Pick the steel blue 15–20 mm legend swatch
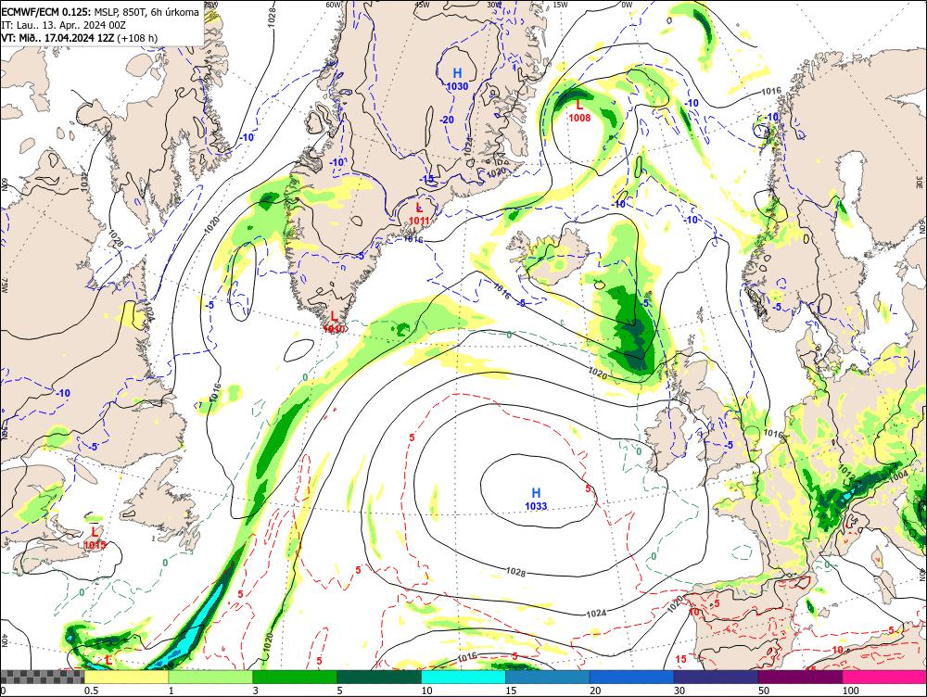This screenshot has width=927, height=697. coord(548,677)
